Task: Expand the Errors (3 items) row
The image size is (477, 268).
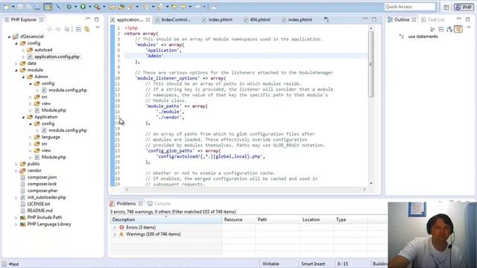Action: (x=115, y=228)
